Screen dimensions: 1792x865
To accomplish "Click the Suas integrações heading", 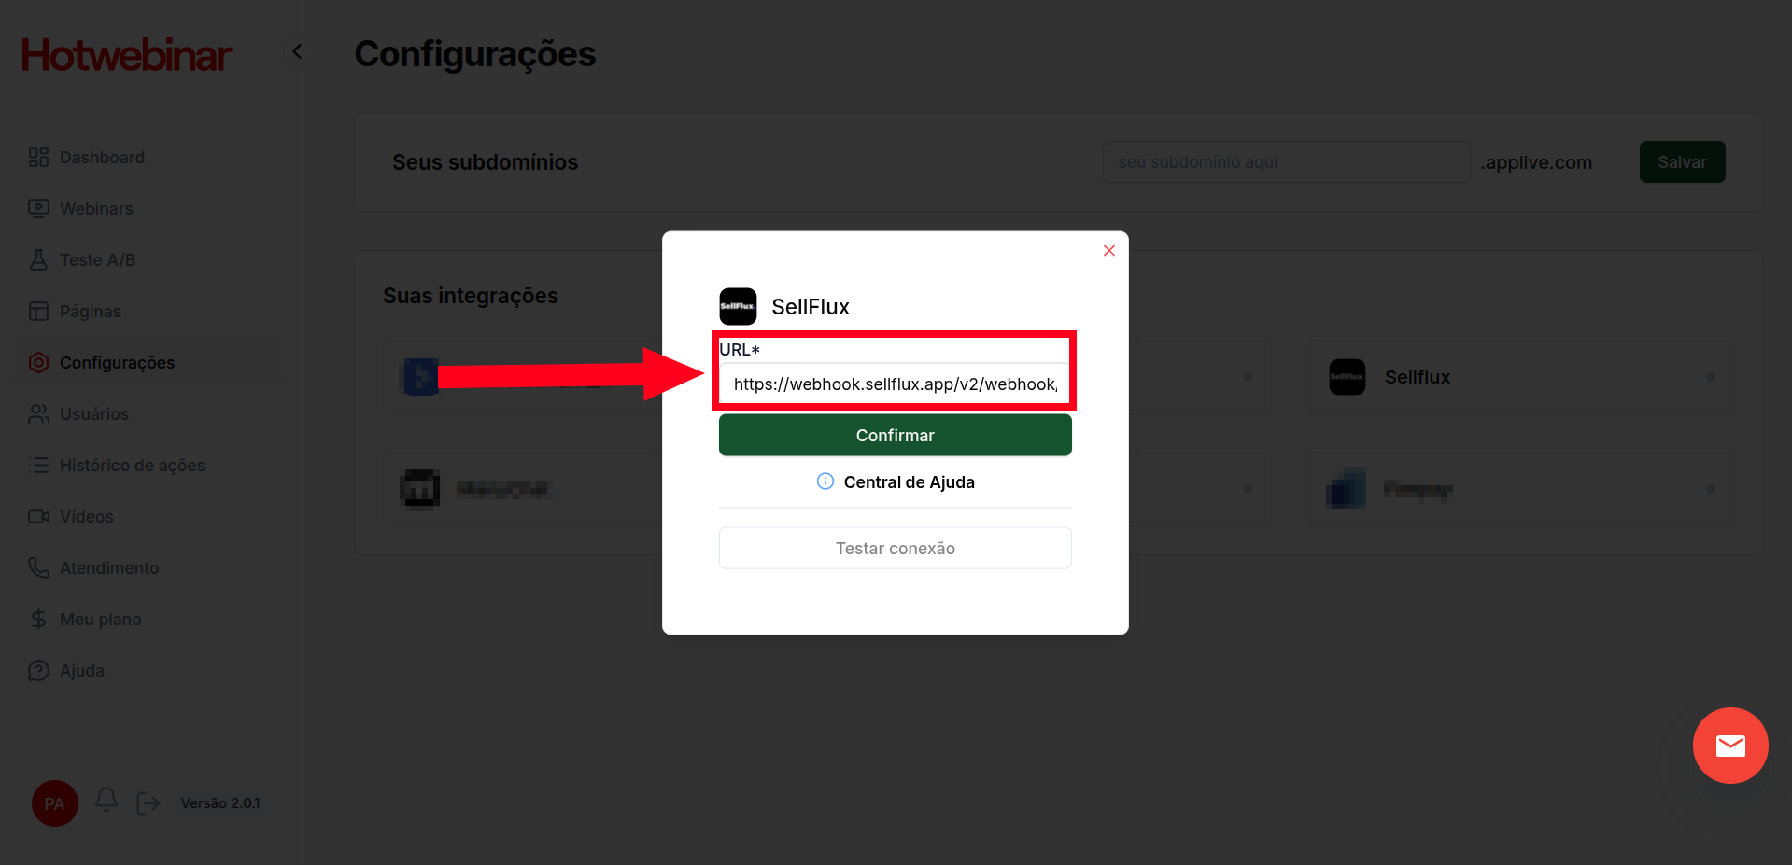I will coord(471,296).
